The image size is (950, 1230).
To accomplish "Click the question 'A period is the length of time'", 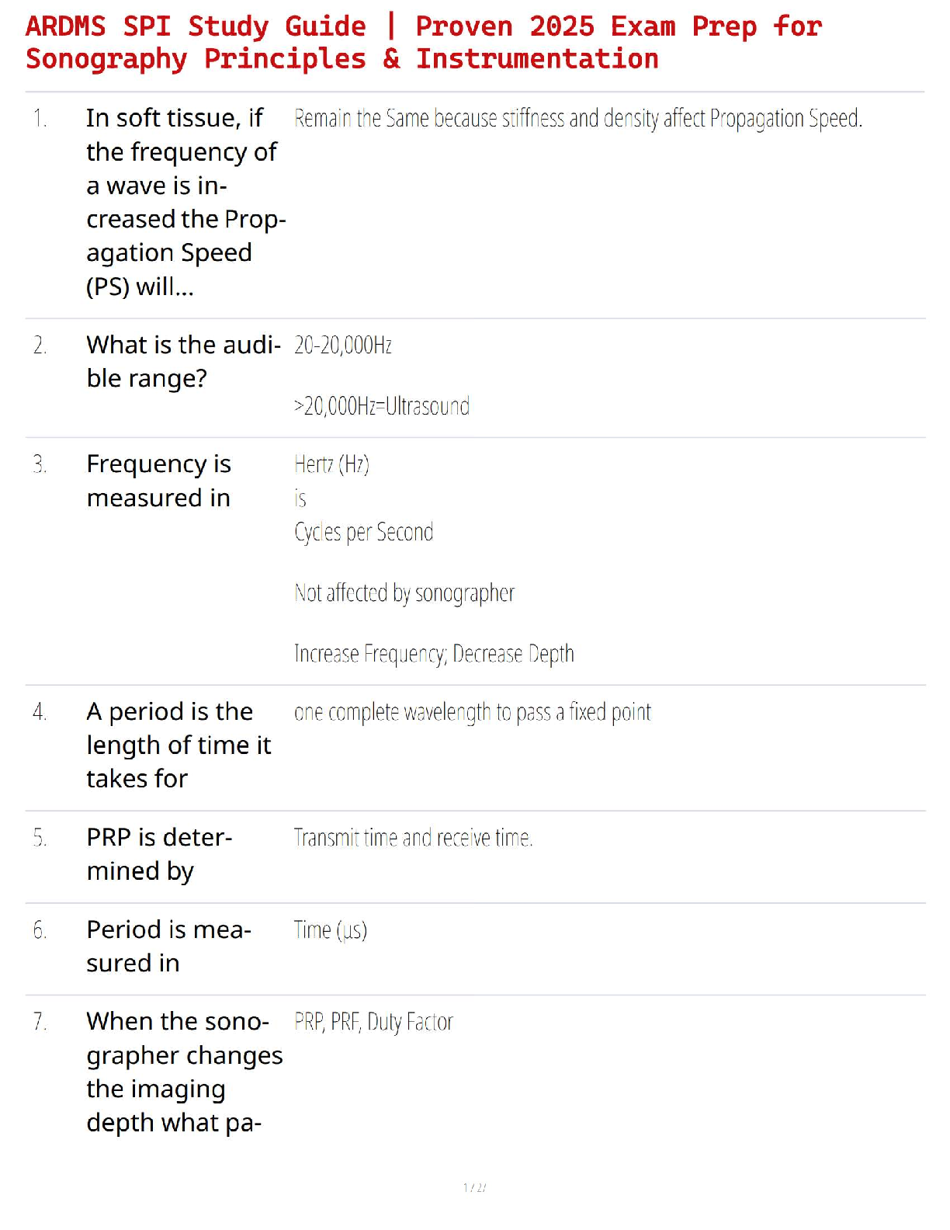I will [179, 745].
